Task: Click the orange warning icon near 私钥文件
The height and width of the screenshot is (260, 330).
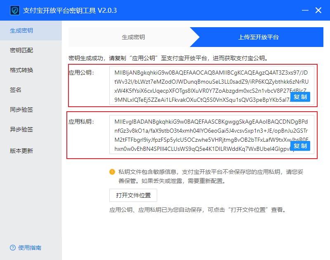Action: (112, 172)
